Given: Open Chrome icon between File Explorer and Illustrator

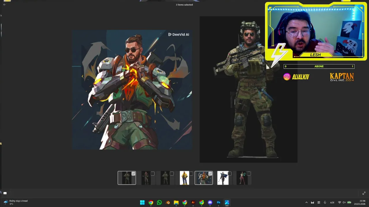Looking at the screenshot, I should tap(184, 202).
